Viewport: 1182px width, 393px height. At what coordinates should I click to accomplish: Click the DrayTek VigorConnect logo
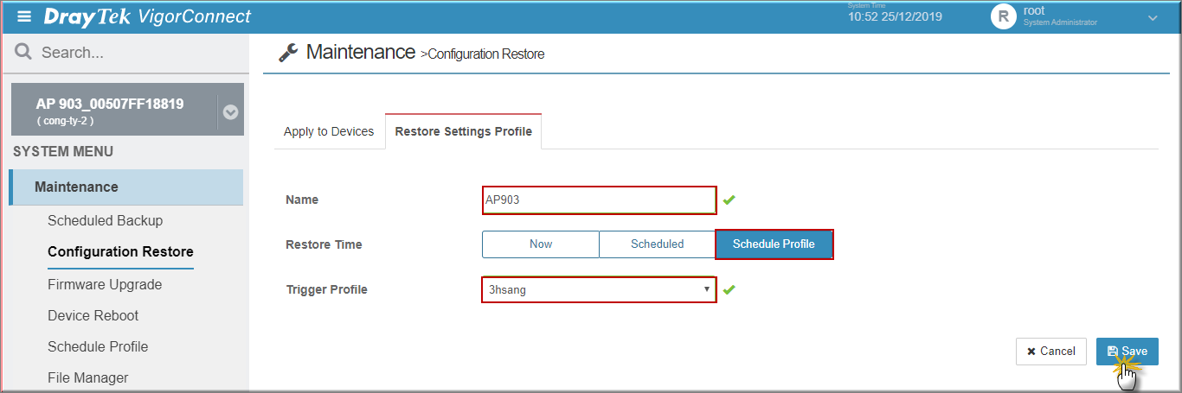(x=147, y=16)
